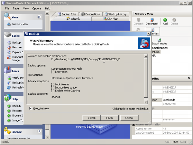Click the Refresh Volumes tool icon
193x145 pixels.
pos(9,88)
